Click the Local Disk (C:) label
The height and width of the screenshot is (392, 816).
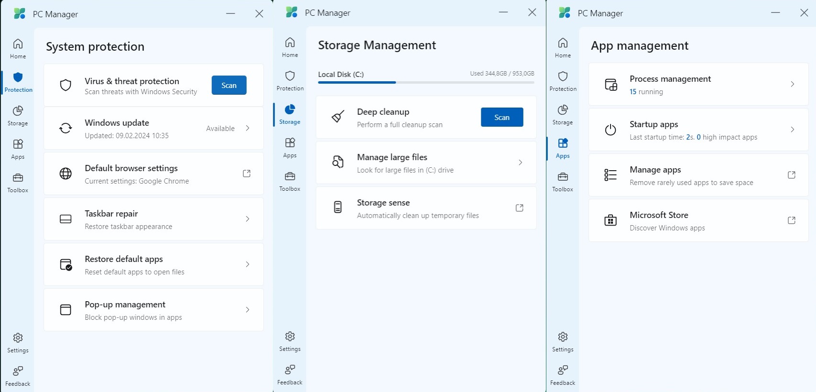point(341,75)
